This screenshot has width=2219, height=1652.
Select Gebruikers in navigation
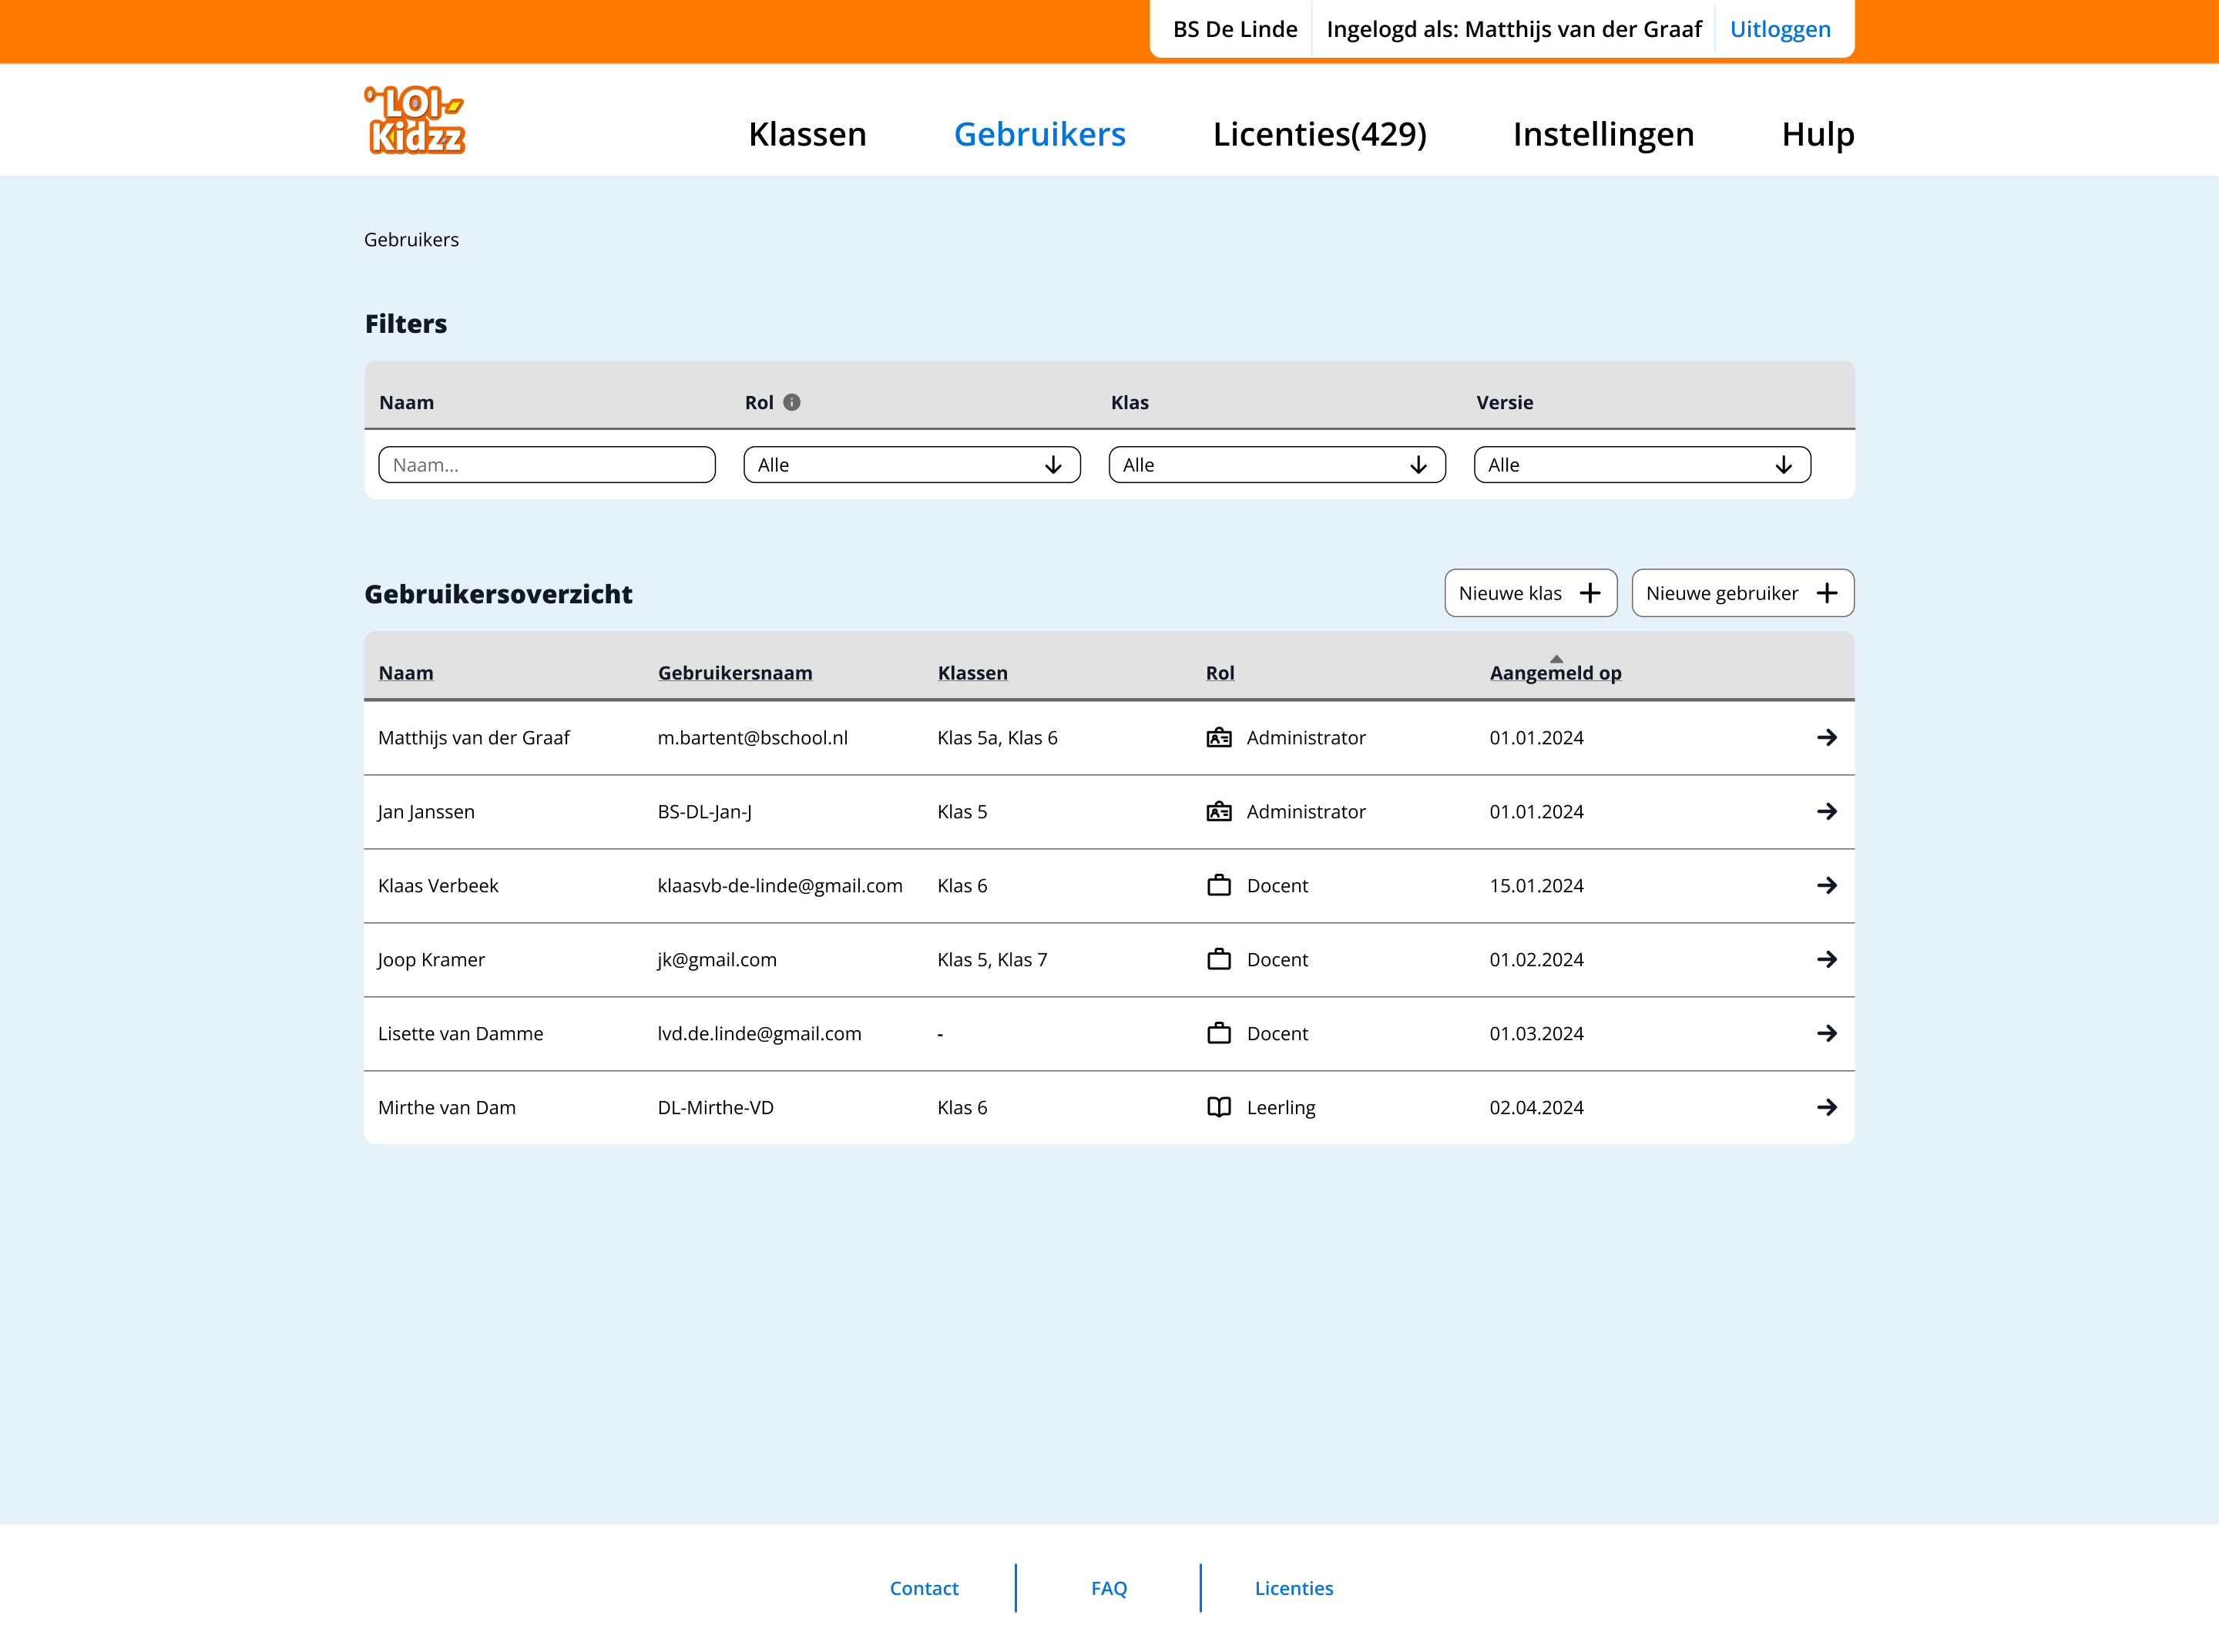(x=1039, y=134)
